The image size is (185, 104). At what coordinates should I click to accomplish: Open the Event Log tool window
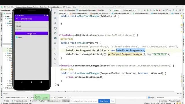coord(163,101)
